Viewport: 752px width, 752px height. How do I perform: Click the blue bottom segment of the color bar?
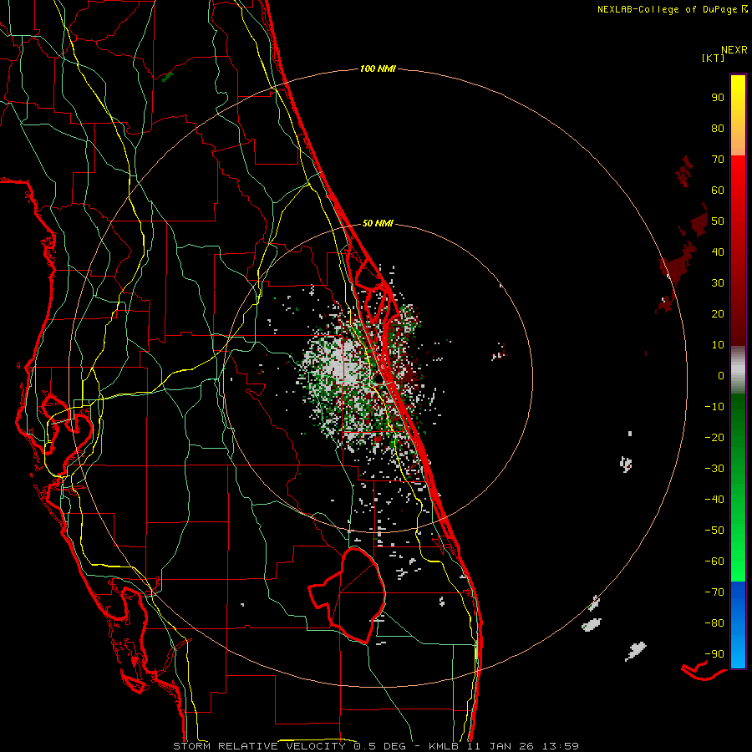tap(738, 625)
